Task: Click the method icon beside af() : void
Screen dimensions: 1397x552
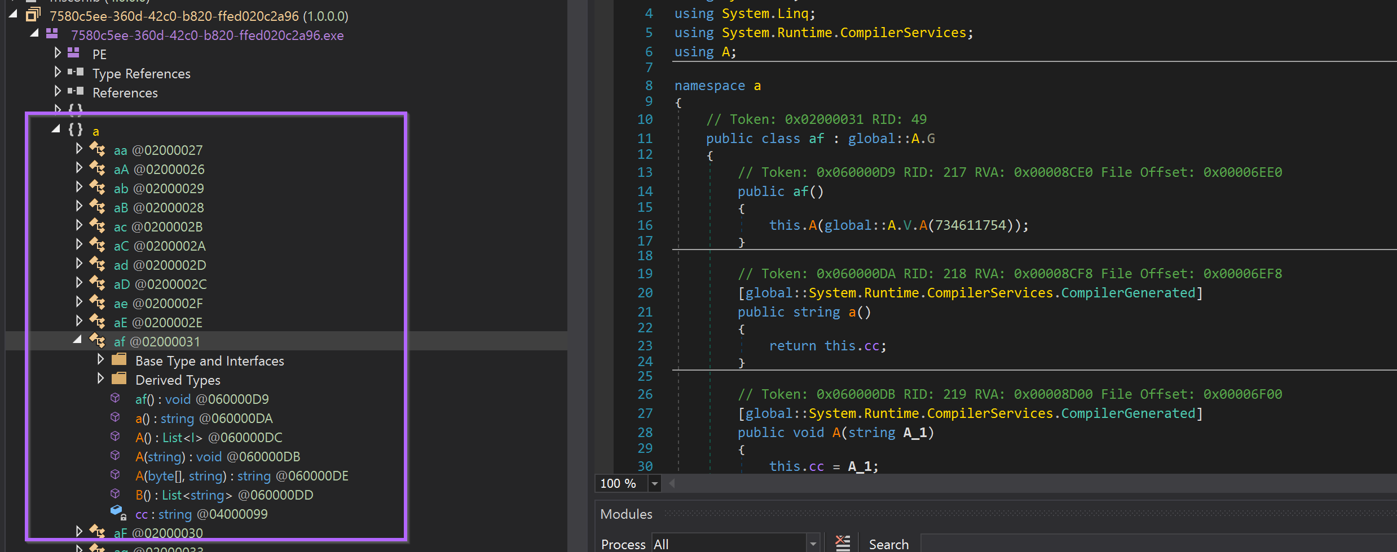Action: [x=115, y=398]
